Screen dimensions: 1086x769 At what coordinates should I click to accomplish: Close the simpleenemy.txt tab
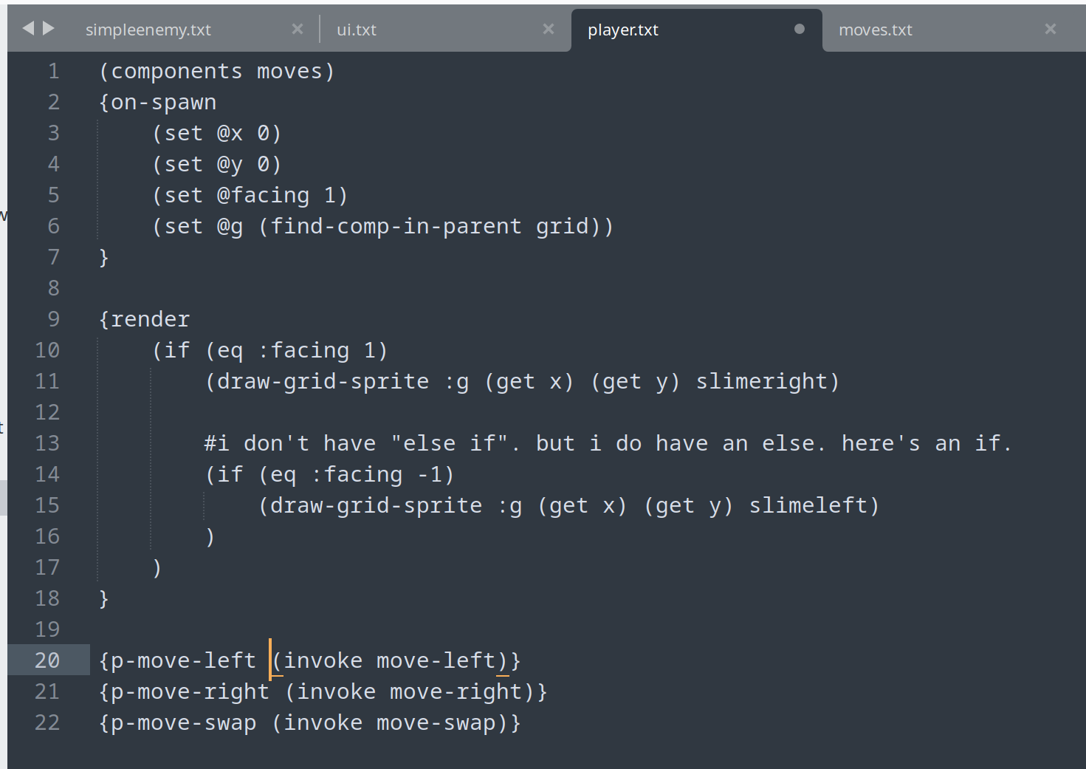tap(298, 29)
